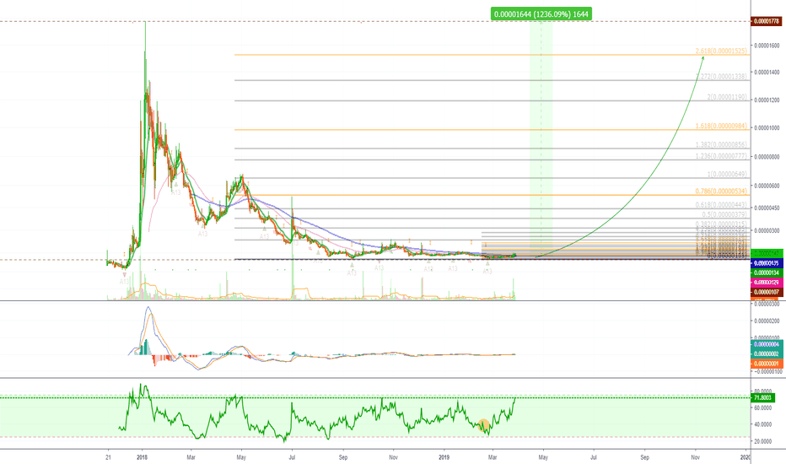This screenshot has height=464, width=786.
Task: Click the 0.786(0.00000534) Fibonacci label
Action: (721, 192)
